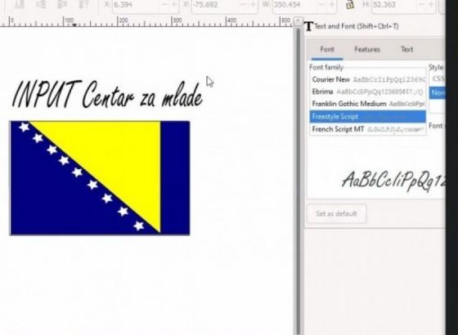Select the highlighted Normal style entry
Screen dimensions: 458x335
(x=438, y=93)
